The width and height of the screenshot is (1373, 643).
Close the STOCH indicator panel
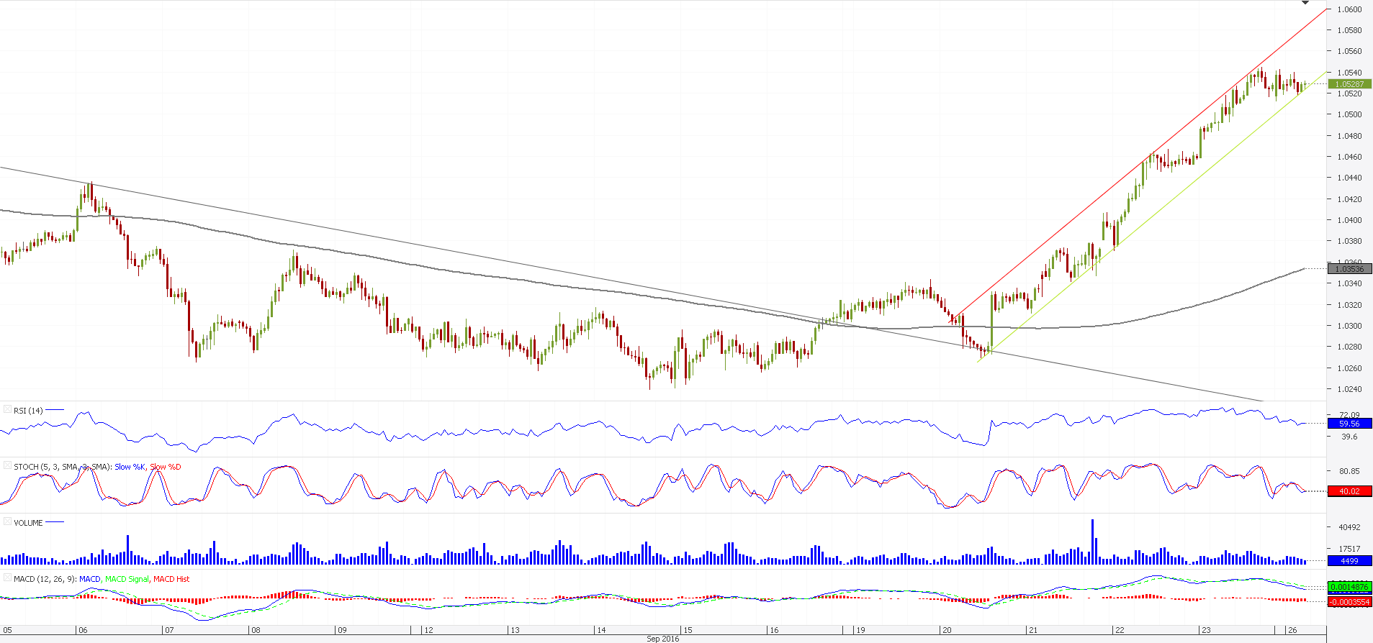pyautogui.click(x=7, y=466)
